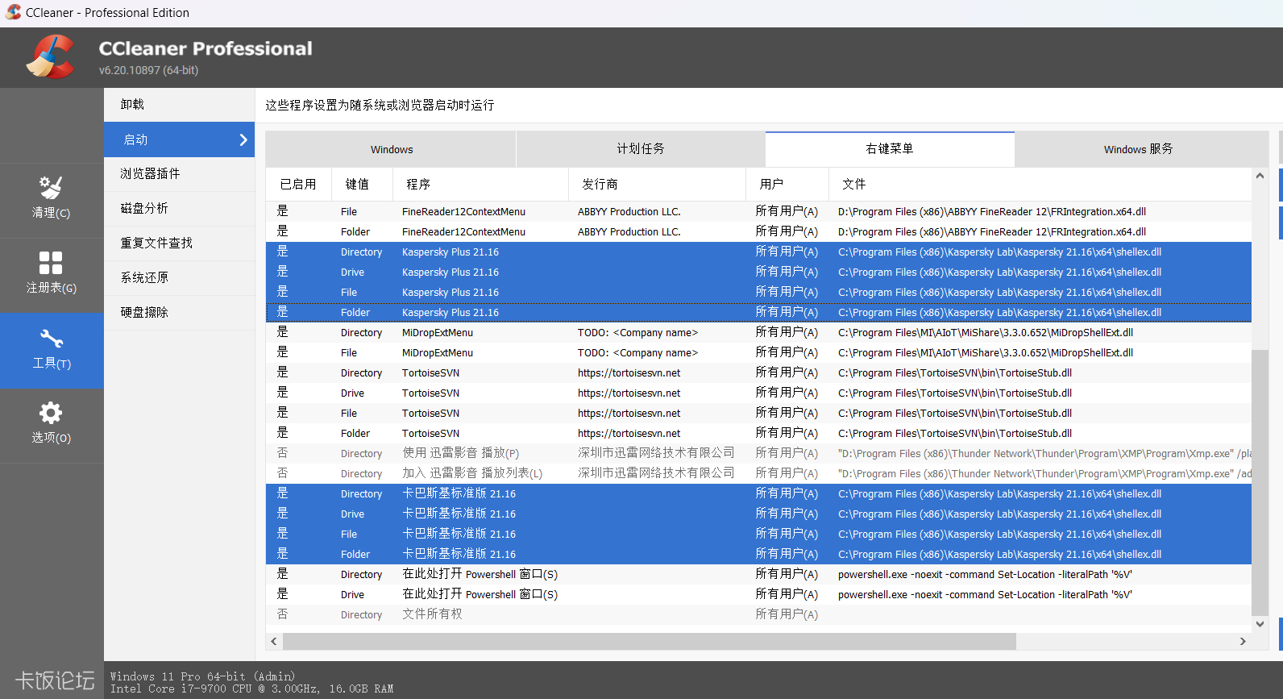Select the MiDropExtMenu Directory row
The height and width of the screenshot is (699, 1283).
pyautogui.click(x=758, y=333)
